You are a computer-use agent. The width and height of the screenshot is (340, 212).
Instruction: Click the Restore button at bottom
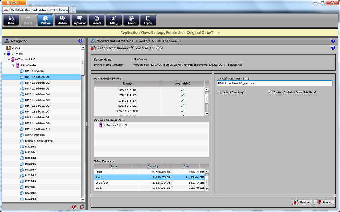point(302,202)
